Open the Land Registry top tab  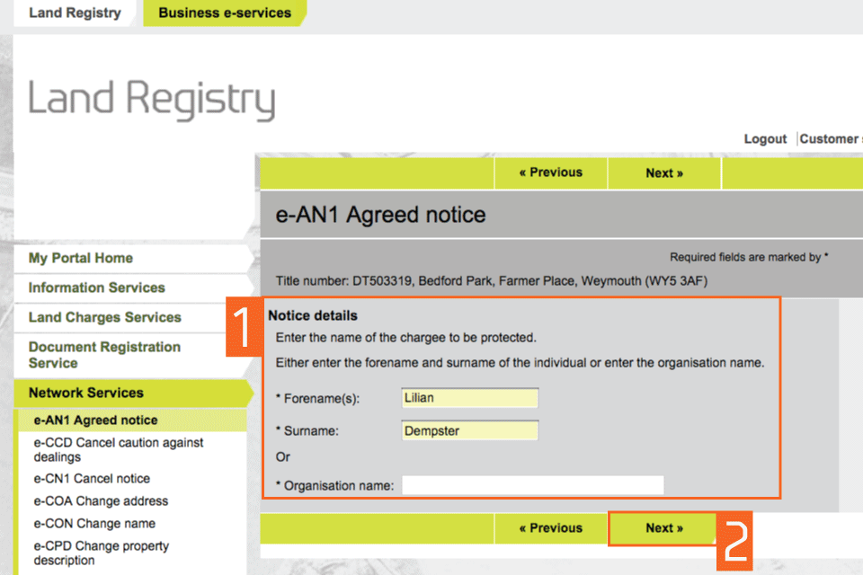(75, 13)
